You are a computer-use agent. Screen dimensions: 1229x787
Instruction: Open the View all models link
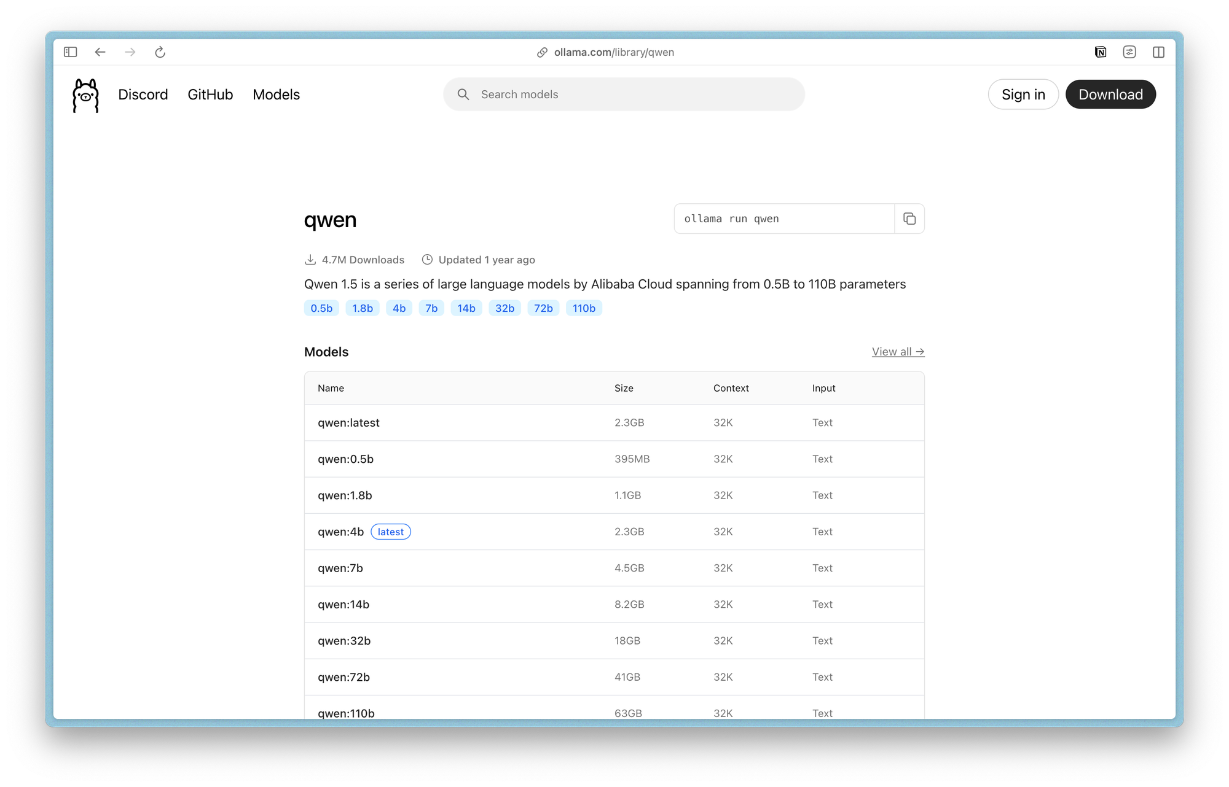coord(898,352)
